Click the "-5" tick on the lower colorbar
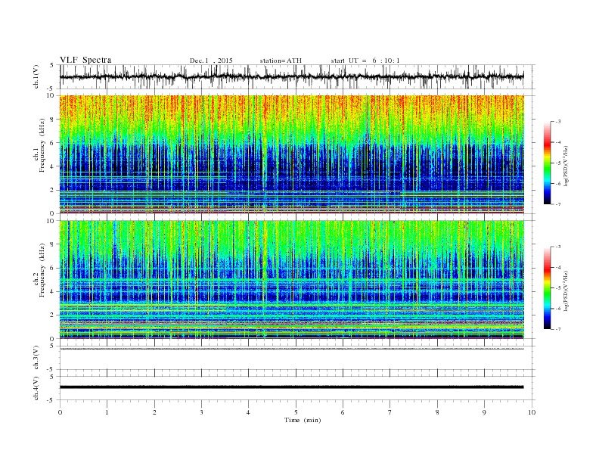599x463 pixels. (557, 288)
